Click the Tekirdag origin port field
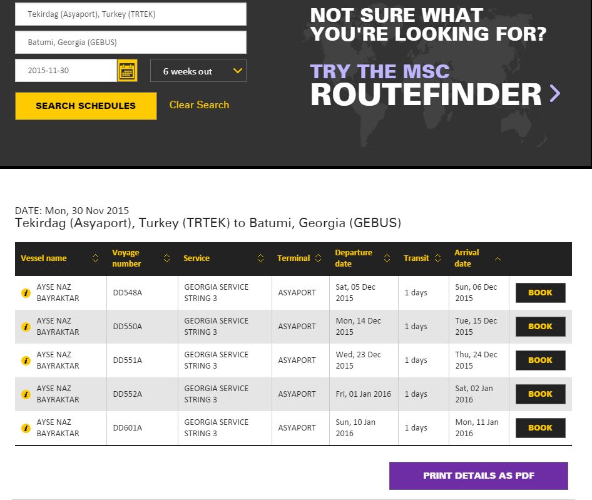Screen dimensions: 592x500 point(130,14)
